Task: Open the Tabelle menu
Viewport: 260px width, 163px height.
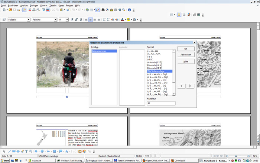Action: (x=53, y=6)
